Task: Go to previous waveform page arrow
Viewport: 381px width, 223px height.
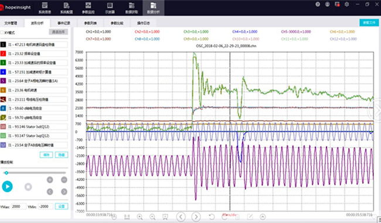Action: [181, 217]
